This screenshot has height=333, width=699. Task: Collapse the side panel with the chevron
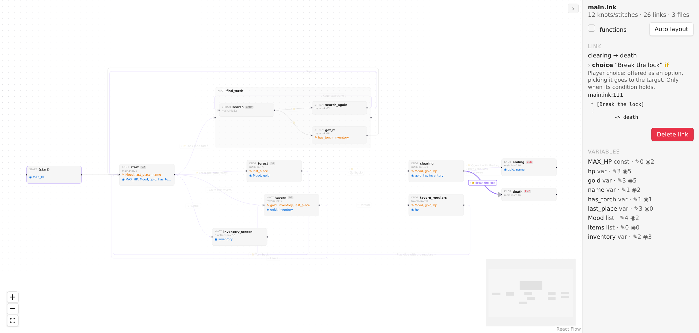[573, 8]
